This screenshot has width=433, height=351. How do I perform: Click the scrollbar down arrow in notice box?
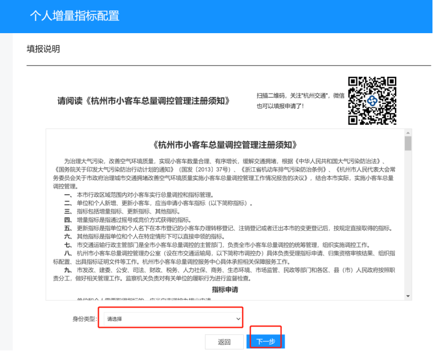tap(408, 296)
